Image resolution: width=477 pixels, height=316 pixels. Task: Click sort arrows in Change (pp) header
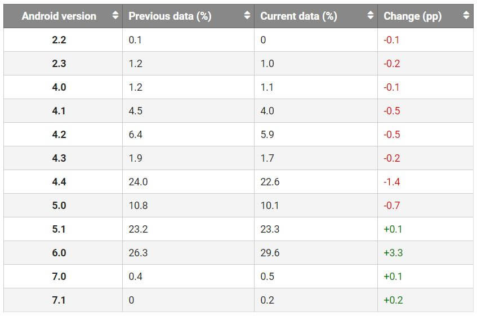pos(466,16)
